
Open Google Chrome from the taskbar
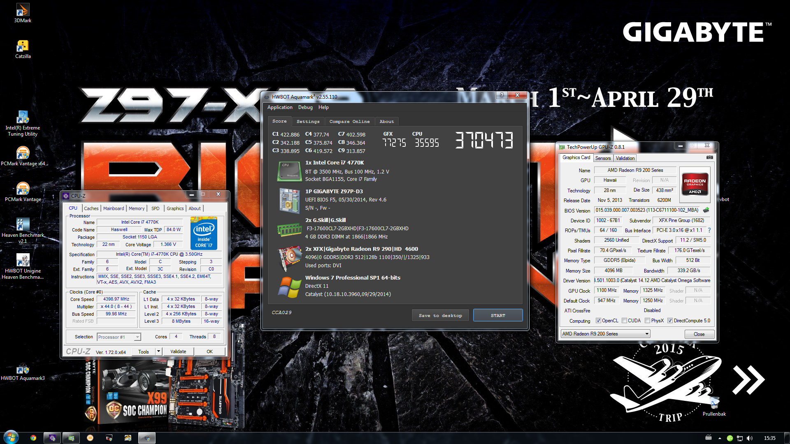click(x=33, y=438)
